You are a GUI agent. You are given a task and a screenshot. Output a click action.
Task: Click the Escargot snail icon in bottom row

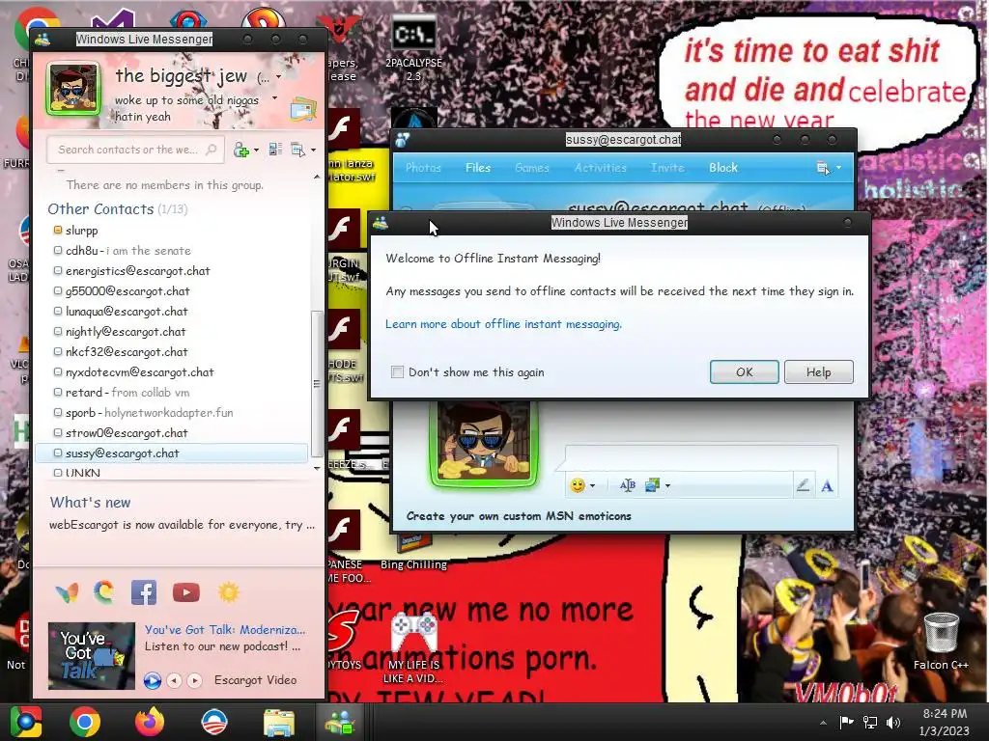pos(104,592)
